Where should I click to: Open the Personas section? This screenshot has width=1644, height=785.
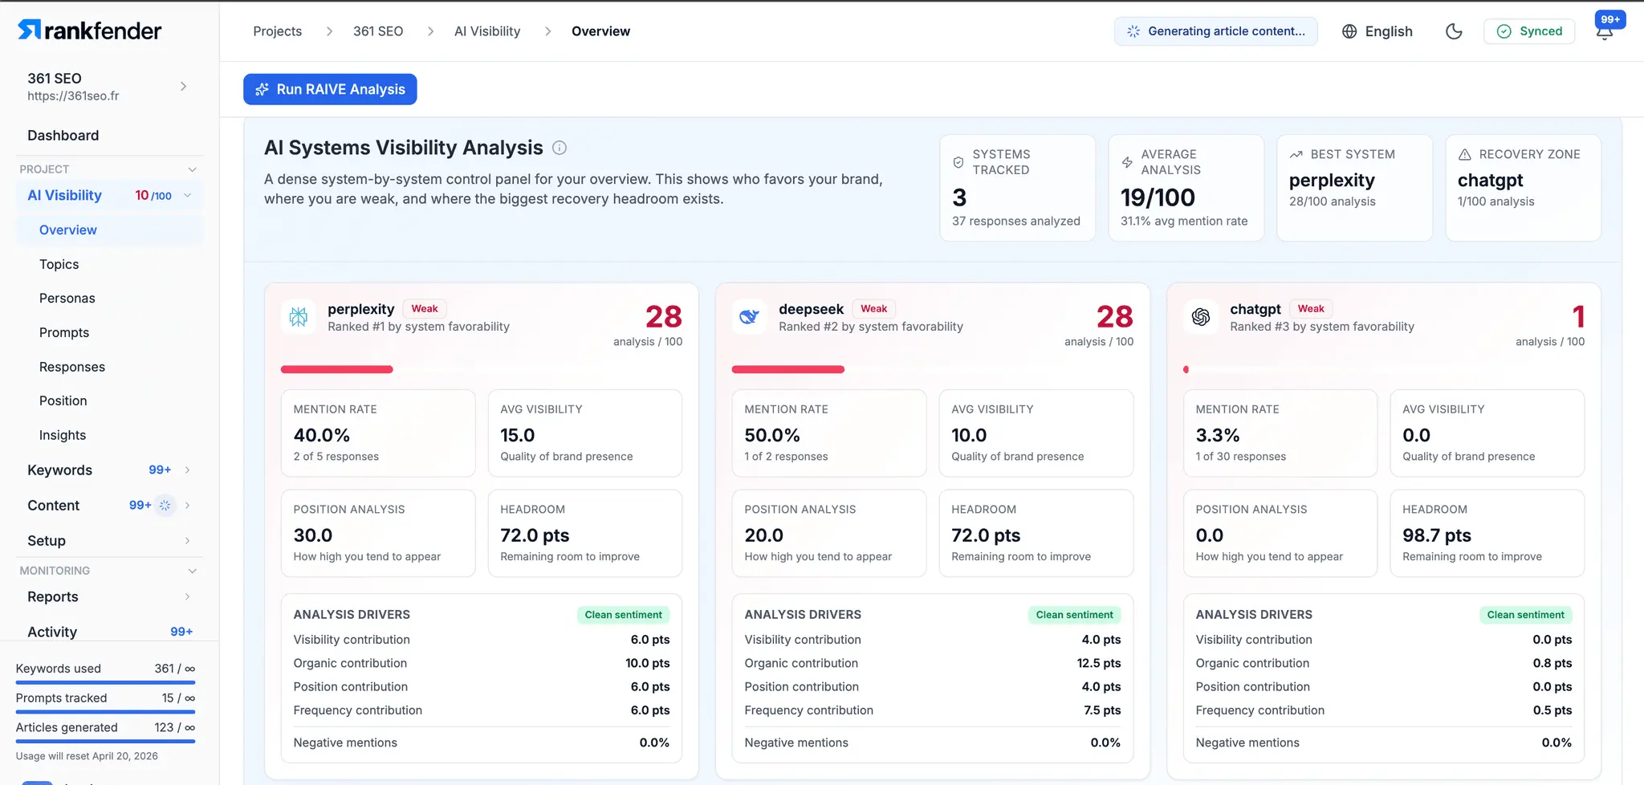pos(67,298)
